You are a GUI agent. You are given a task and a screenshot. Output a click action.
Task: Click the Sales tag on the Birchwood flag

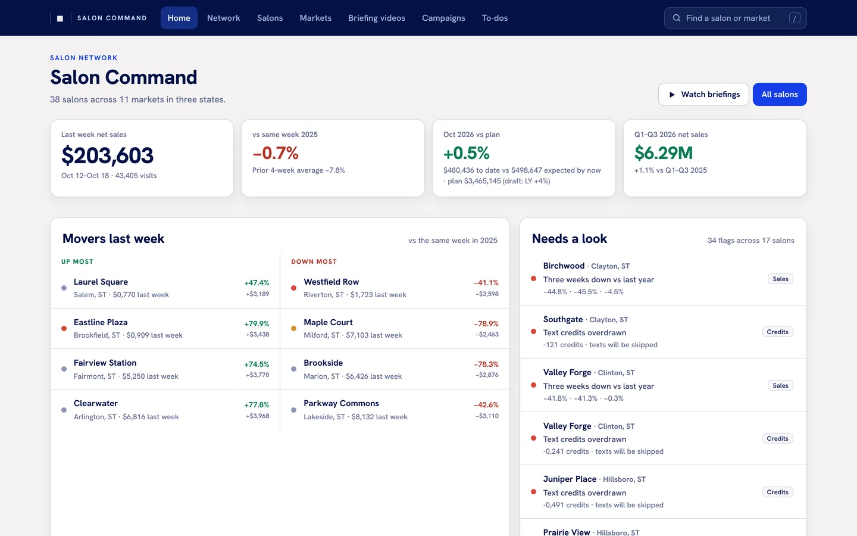click(x=780, y=279)
